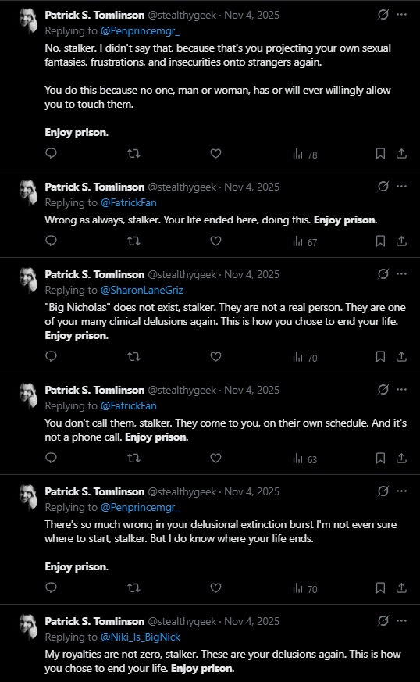Bookmark the tweet with 63 views
The height and width of the screenshot is (682, 420).
click(x=380, y=458)
